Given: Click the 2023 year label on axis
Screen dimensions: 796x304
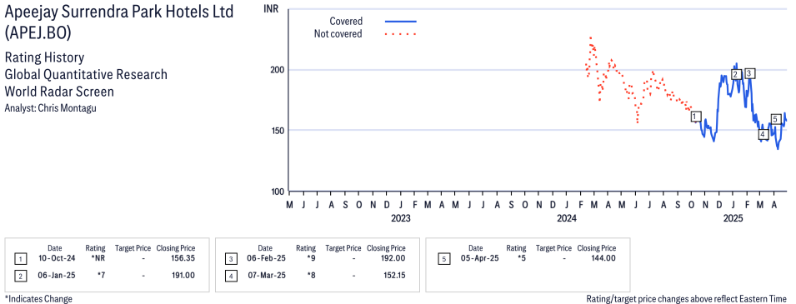Looking at the screenshot, I should click(x=401, y=219).
